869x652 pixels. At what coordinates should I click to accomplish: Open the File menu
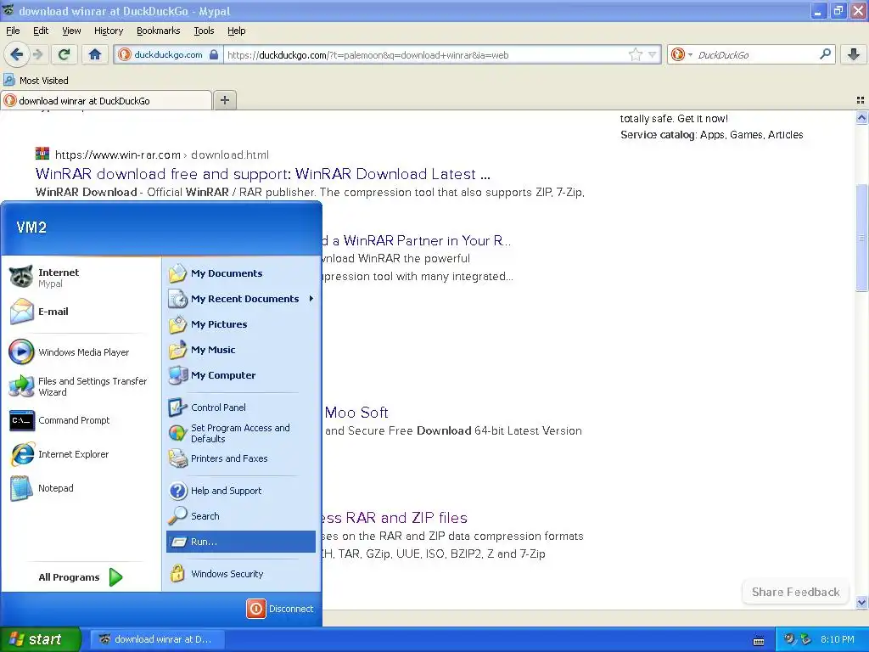click(13, 31)
